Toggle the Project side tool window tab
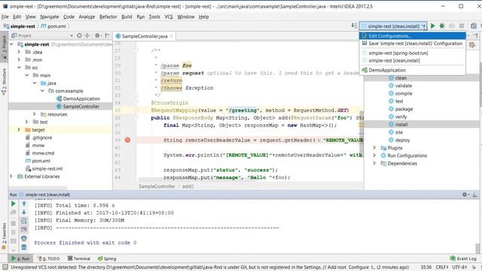The image size is (482, 271). coord(4,46)
